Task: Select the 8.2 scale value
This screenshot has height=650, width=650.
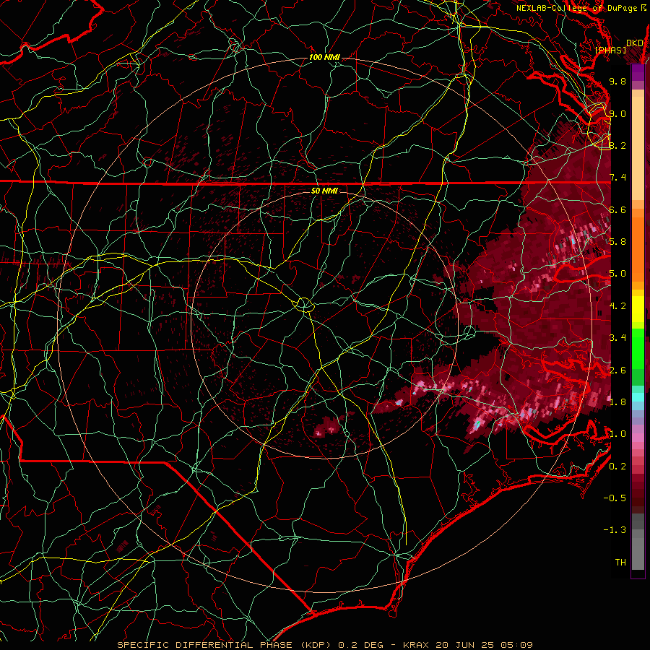Action: click(x=617, y=145)
